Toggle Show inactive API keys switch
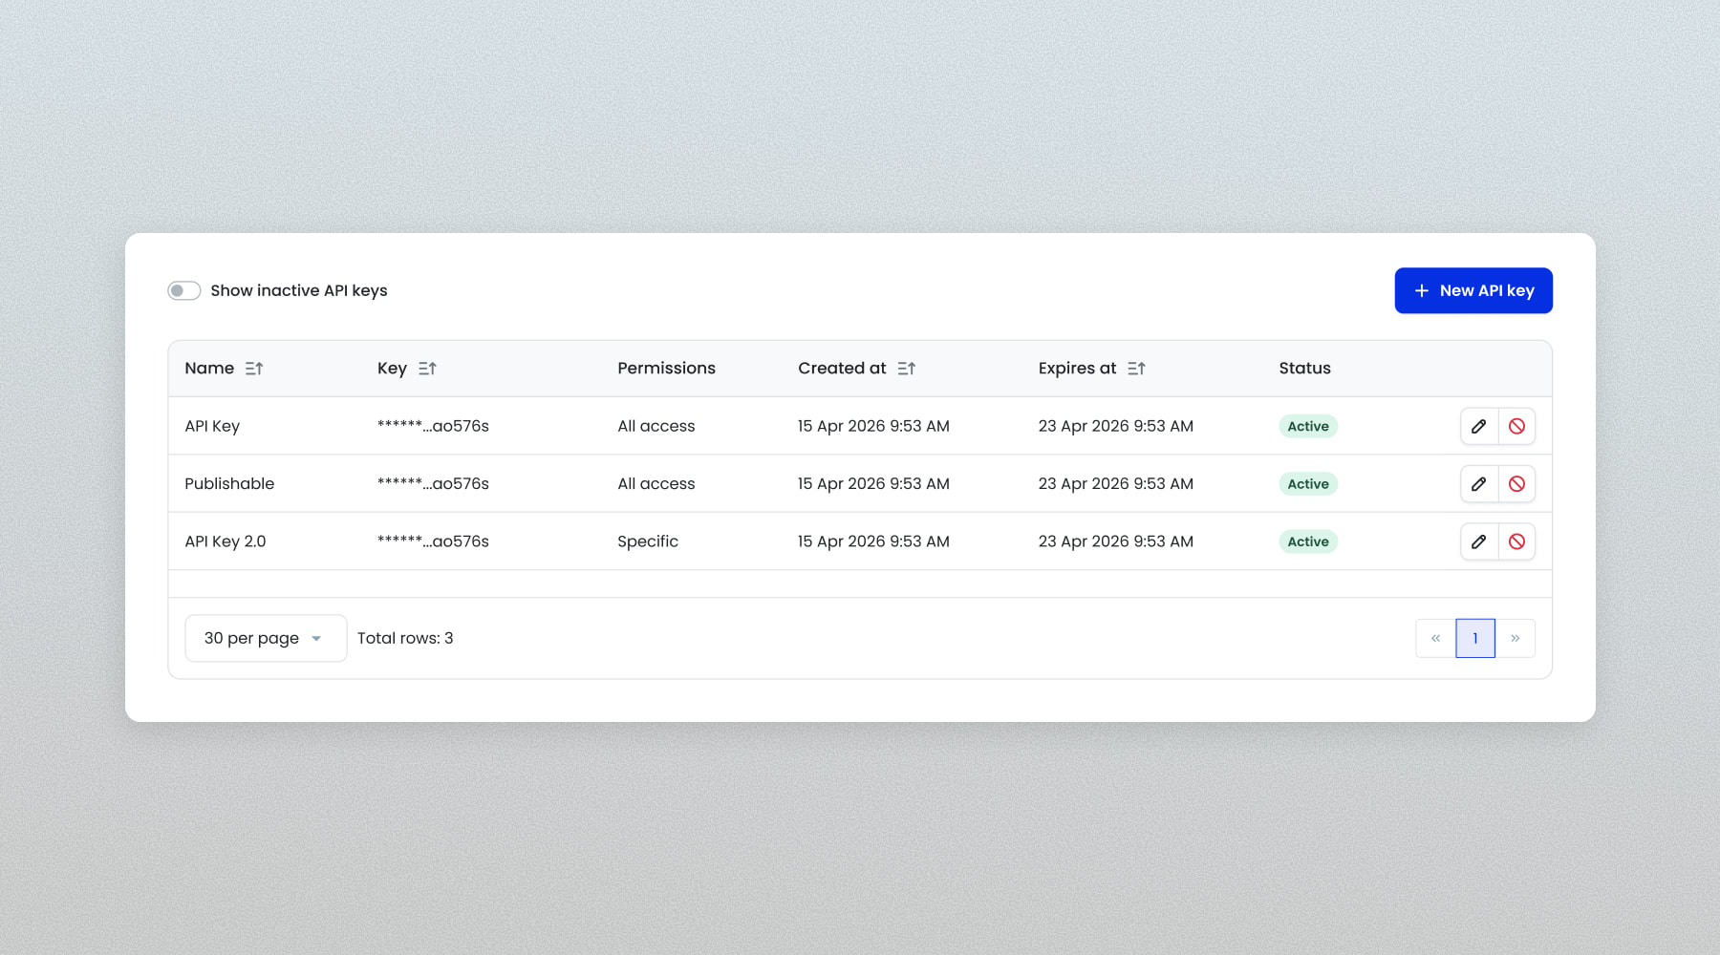 click(x=184, y=290)
